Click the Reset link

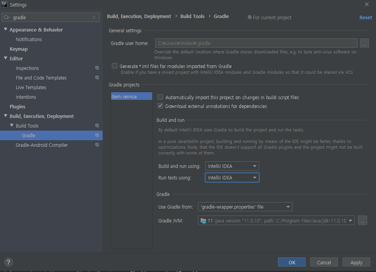pos(366,17)
